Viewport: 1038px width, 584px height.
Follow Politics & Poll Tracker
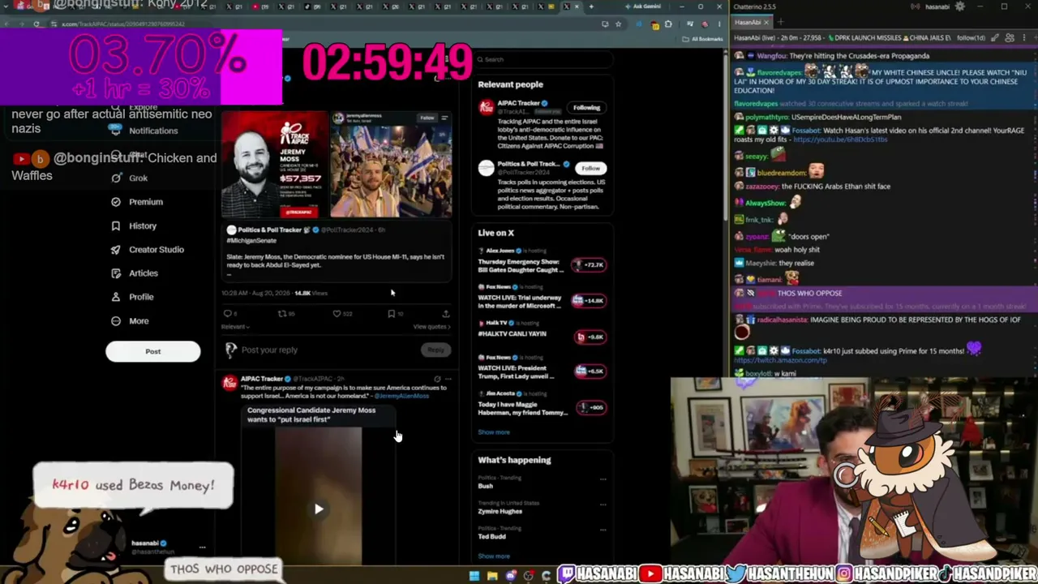click(x=590, y=168)
